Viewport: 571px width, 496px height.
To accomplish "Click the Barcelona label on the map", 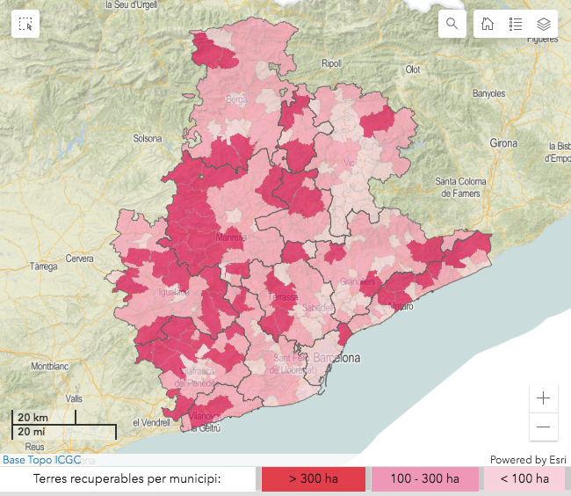I will coord(338,359).
